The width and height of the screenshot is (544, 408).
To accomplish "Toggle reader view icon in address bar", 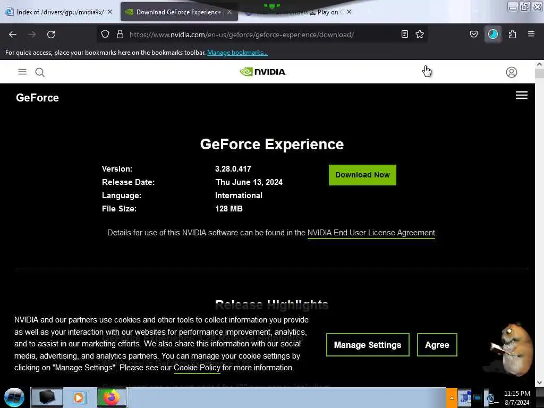I will point(404,34).
